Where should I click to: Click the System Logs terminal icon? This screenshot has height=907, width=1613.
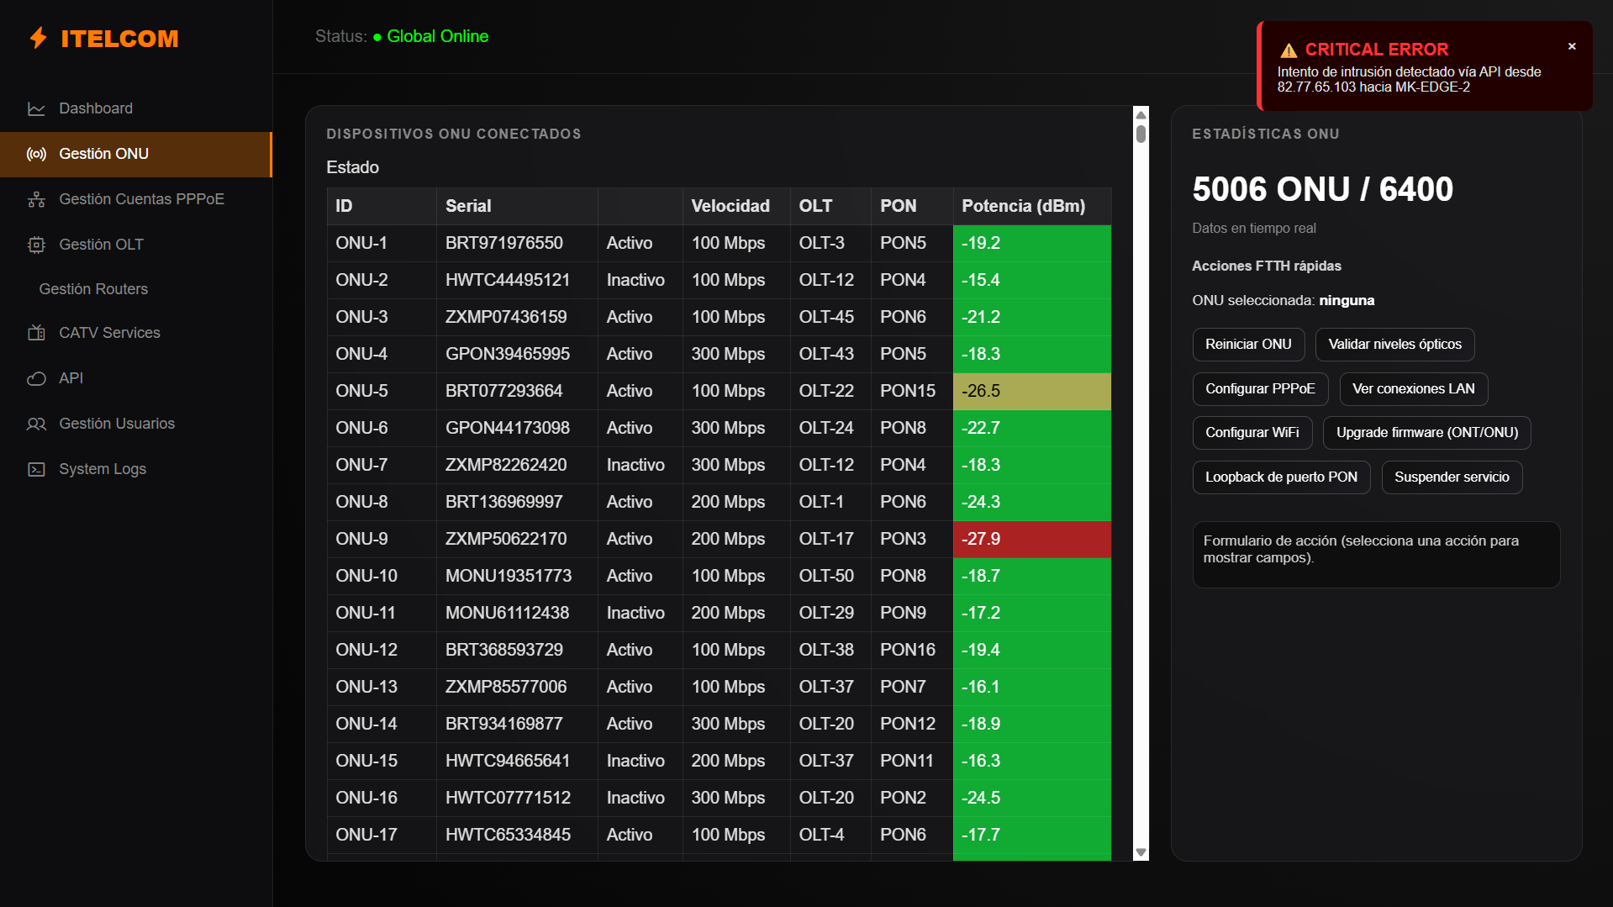(x=36, y=469)
